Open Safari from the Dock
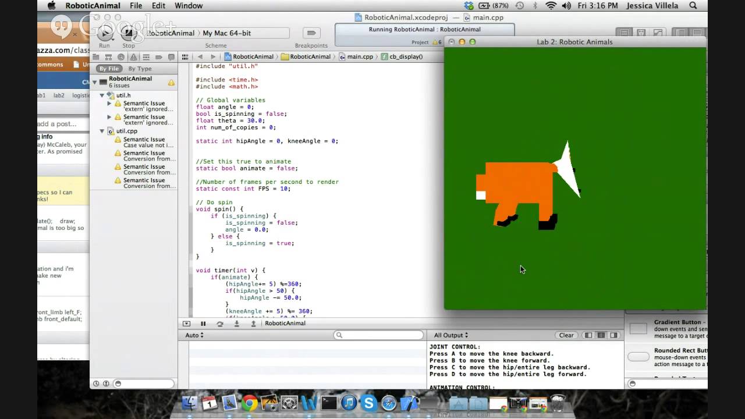Image resolution: width=745 pixels, height=419 pixels. (389, 403)
